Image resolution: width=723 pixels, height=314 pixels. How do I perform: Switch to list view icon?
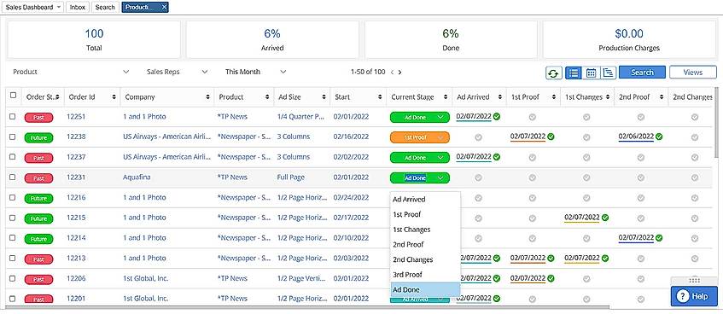point(573,73)
